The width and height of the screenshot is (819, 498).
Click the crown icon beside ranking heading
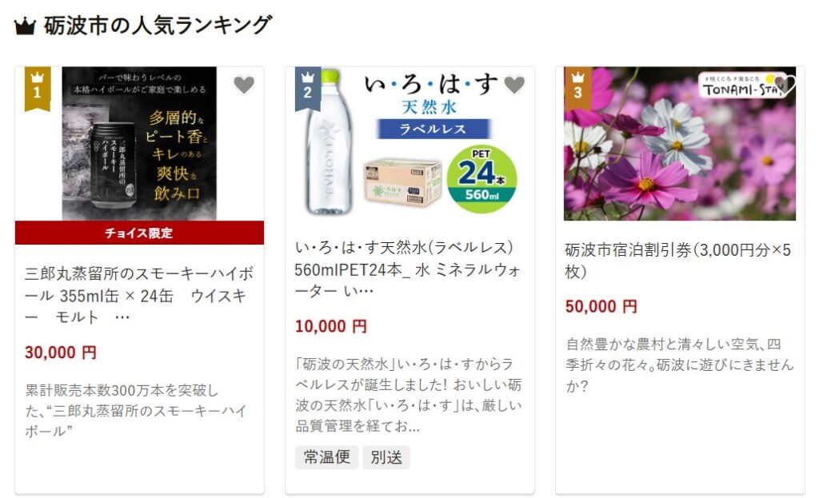(25, 26)
